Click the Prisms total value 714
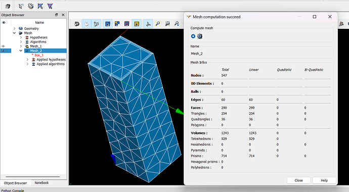 point(224,156)
